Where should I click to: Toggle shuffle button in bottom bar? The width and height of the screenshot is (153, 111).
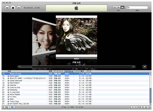[7, 107]
